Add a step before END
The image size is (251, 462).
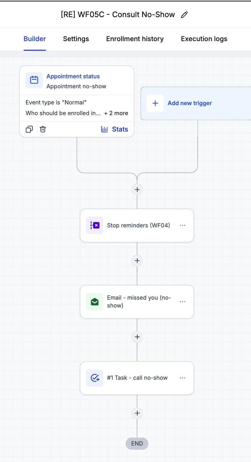point(137,413)
